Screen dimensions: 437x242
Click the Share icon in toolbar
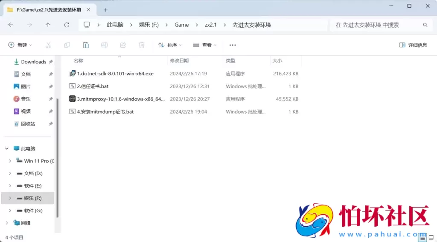[123, 45]
